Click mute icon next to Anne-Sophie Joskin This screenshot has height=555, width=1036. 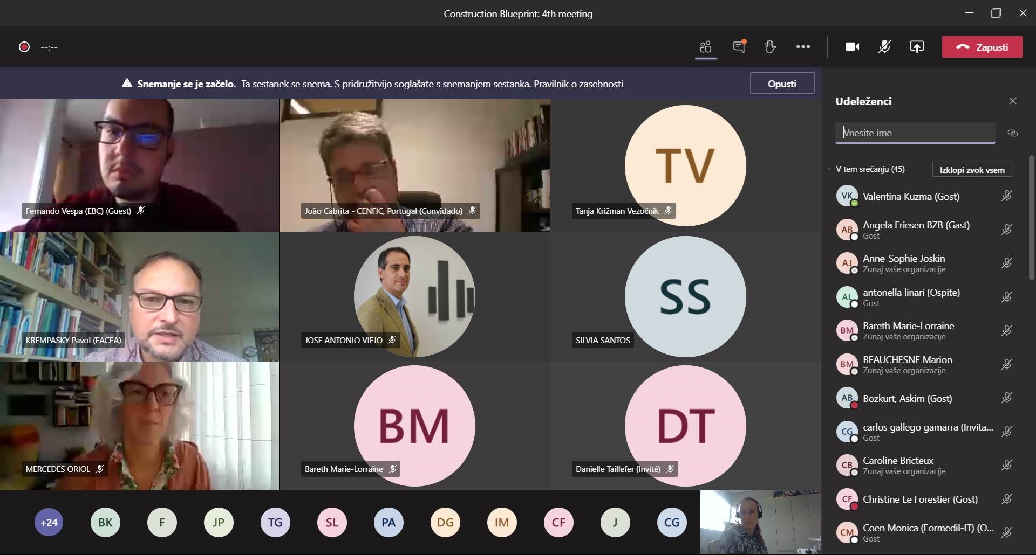[x=1007, y=263]
